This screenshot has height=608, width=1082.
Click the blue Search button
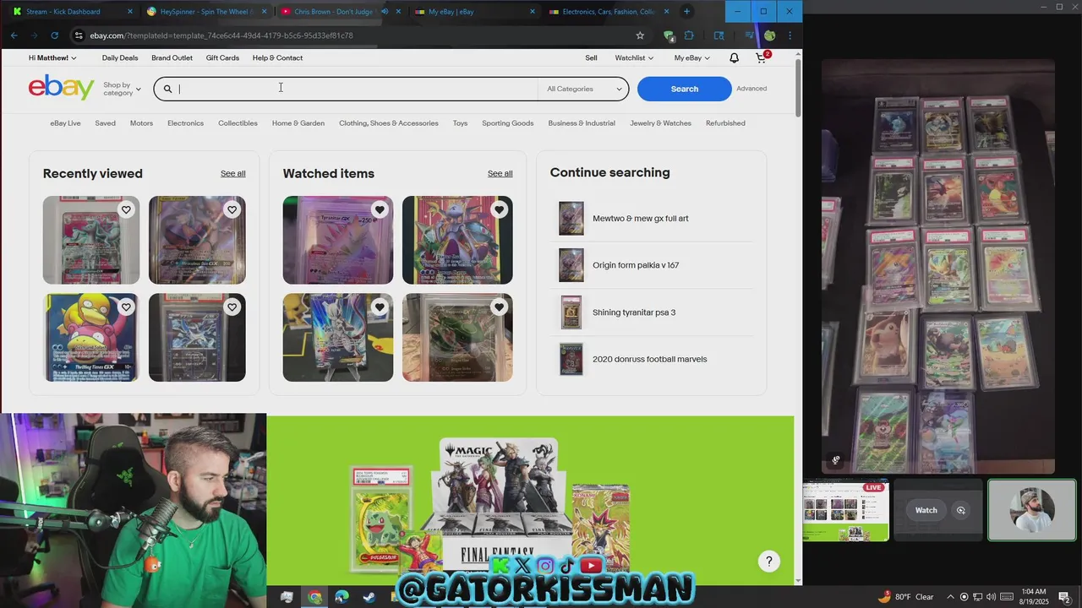pos(684,89)
